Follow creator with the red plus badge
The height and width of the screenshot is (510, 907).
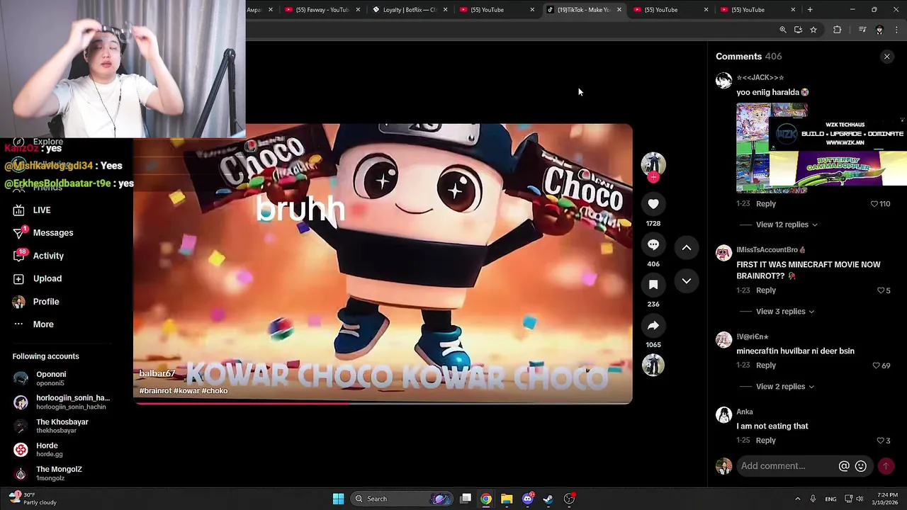653,177
